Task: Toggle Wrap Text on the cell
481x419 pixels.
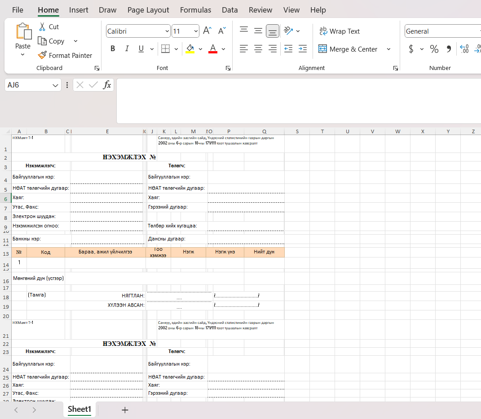Action: (x=339, y=31)
